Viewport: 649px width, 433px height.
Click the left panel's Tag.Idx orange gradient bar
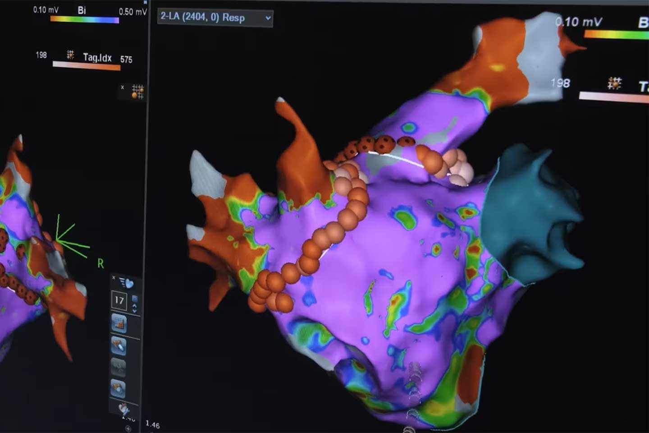(x=87, y=65)
